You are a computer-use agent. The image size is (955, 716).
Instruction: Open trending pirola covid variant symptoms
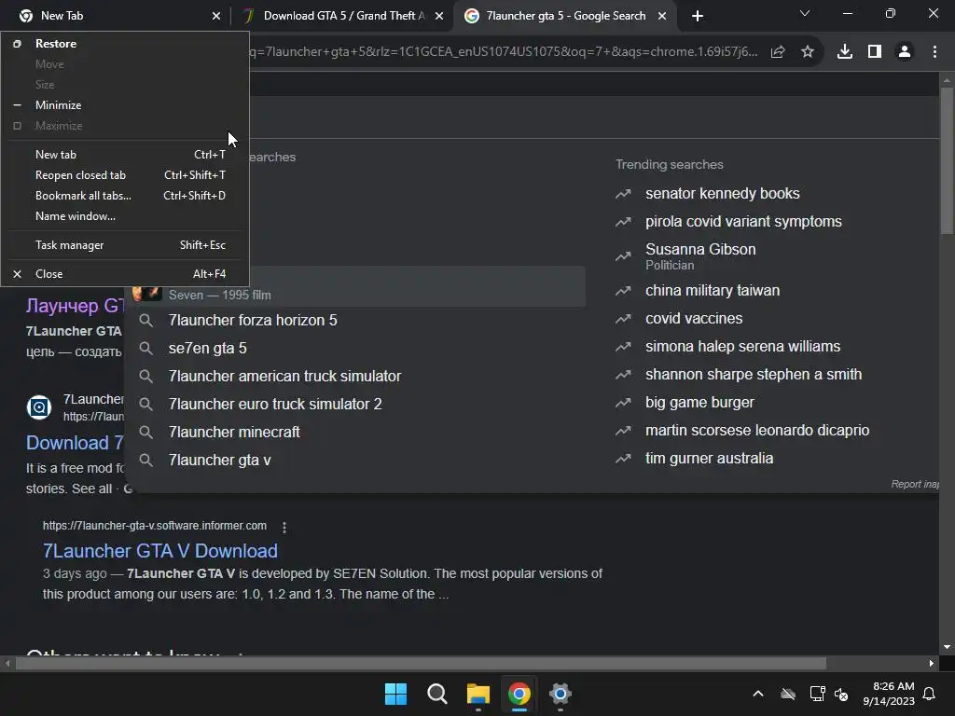click(x=743, y=222)
